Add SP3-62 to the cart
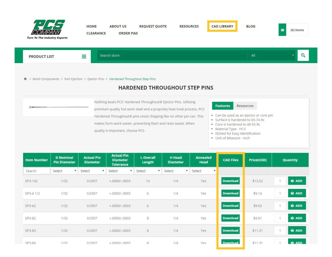Image resolution: width=332 pixels, height=257 pixels. (x=296, y=206)
